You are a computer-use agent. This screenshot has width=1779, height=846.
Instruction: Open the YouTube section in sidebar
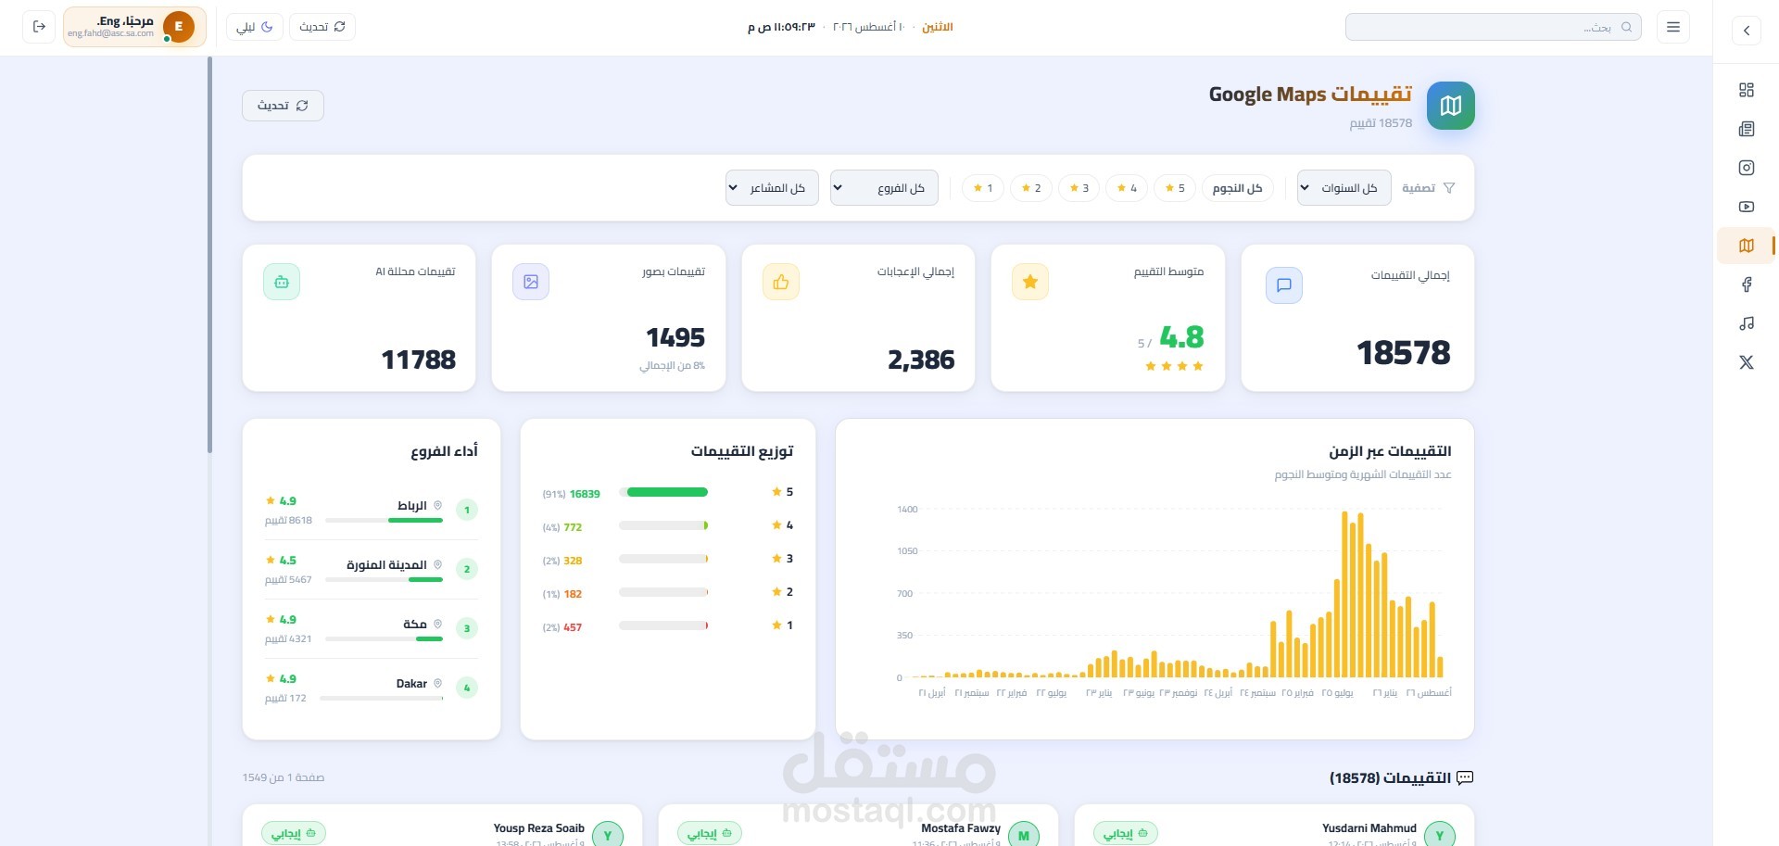coord(1747,207)
